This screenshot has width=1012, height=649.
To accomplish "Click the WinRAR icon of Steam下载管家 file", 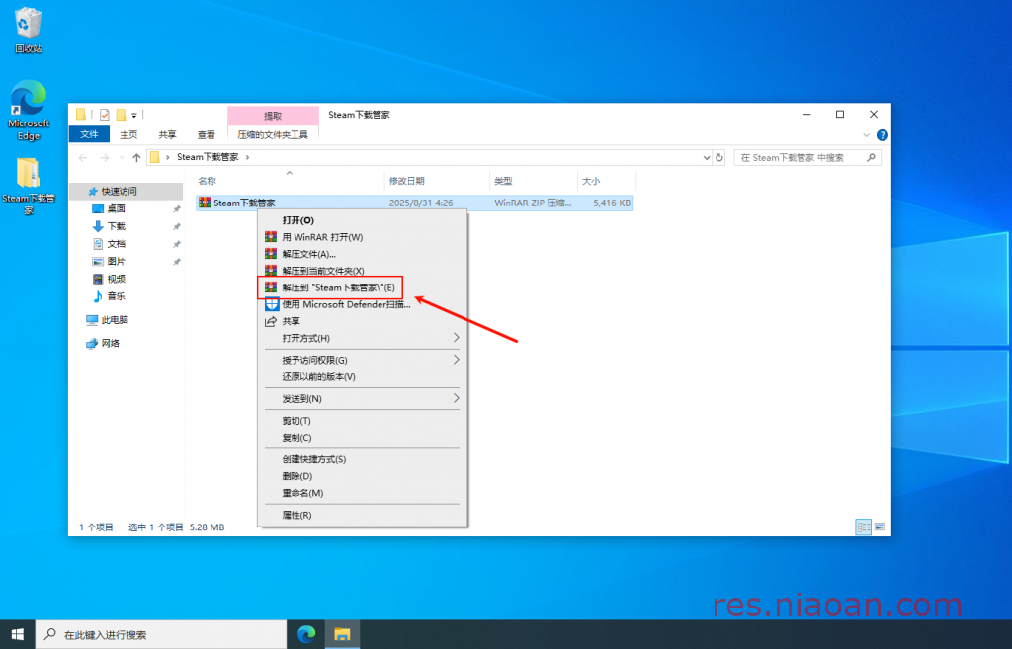I will (x=205, y=203).
